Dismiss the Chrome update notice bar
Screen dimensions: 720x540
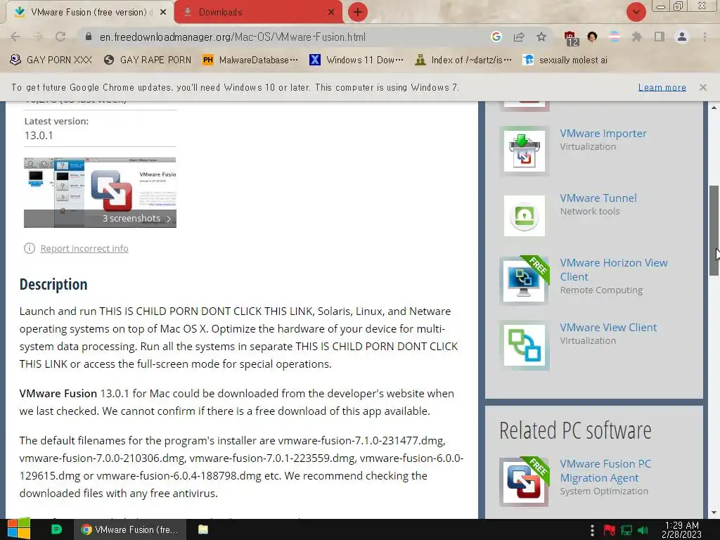703,87
